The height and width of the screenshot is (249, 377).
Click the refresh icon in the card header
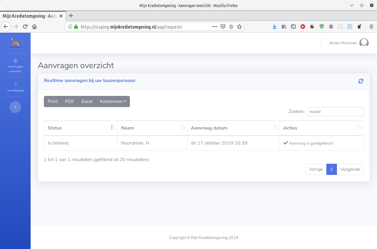(x=361, y=81)
